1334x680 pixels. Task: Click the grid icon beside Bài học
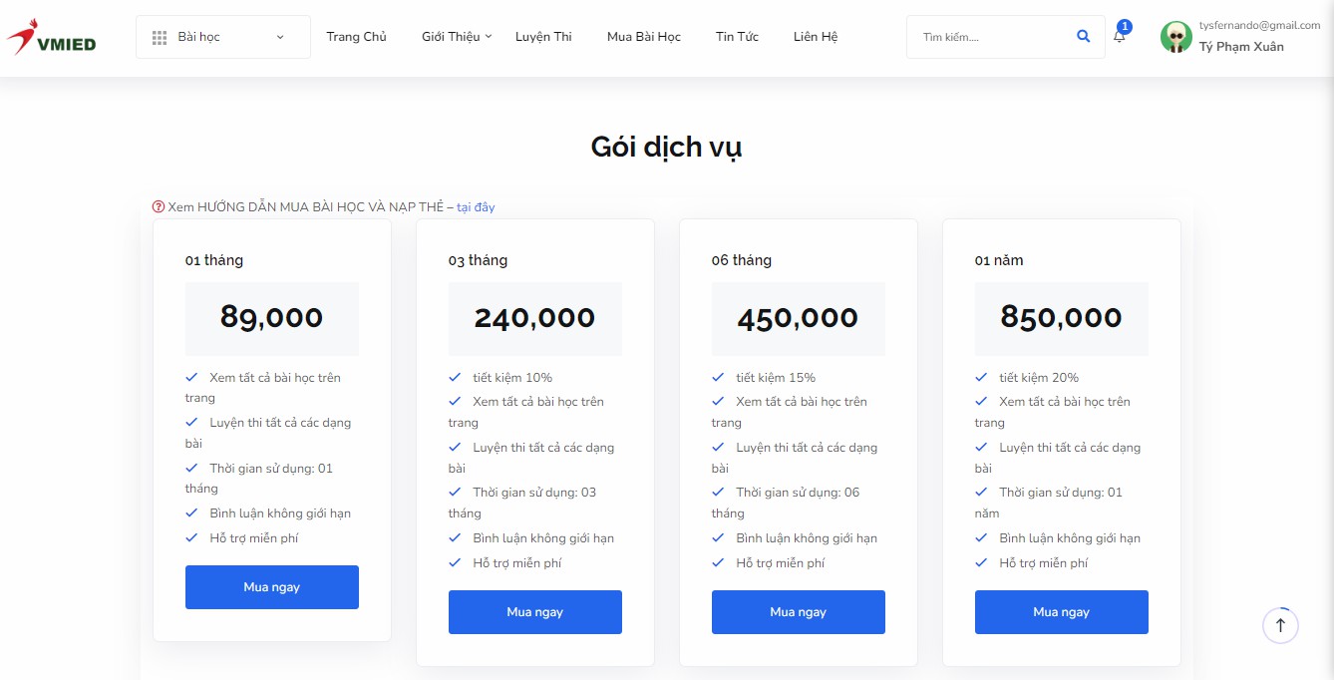[160, 37]
